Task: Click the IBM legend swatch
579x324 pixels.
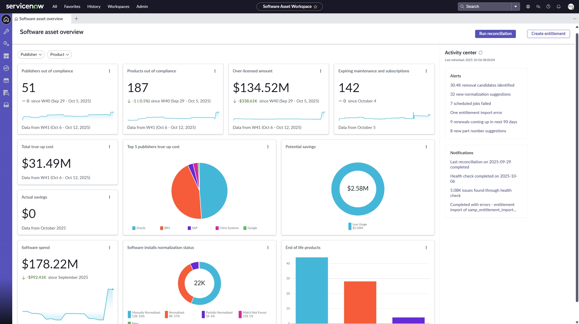Action: tap(162, 228)
